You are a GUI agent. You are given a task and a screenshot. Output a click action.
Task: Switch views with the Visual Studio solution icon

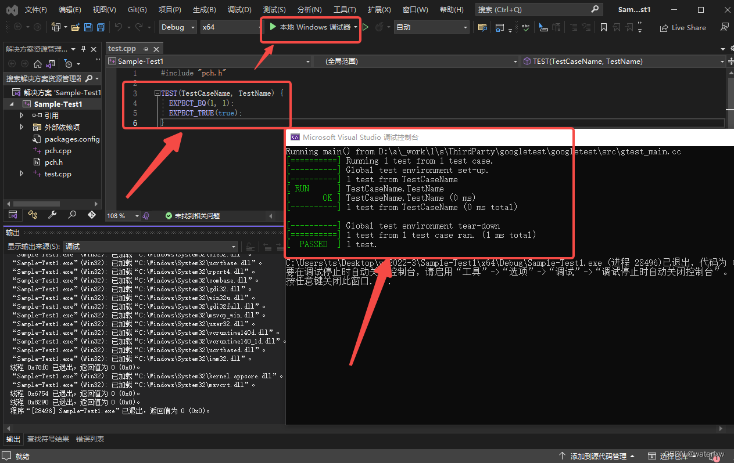(x=51, y=64)
